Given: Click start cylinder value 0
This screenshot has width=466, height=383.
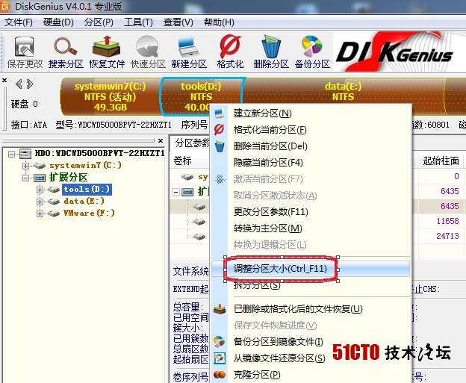Looking at the screenshot, I should pos(456,176).
